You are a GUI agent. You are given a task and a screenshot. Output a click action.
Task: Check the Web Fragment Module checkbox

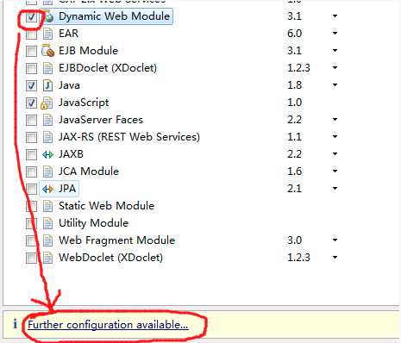31,240
